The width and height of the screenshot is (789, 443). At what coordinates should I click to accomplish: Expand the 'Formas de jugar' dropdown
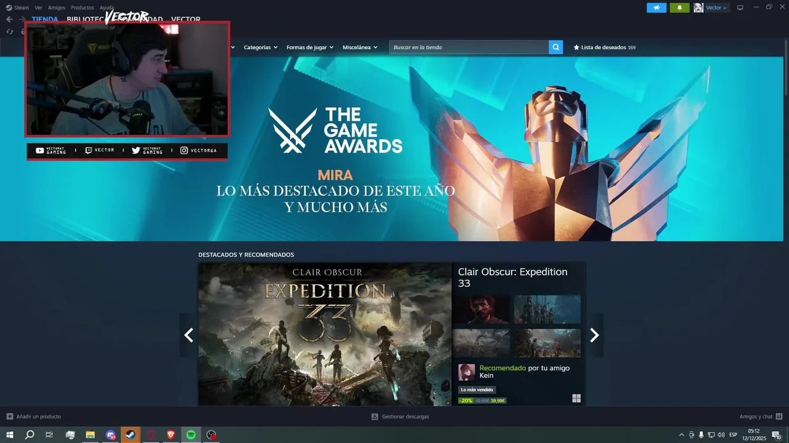click(x=309, y=47)
